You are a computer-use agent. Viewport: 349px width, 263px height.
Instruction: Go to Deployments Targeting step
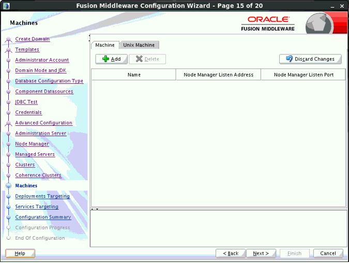[x=42, y=196]
